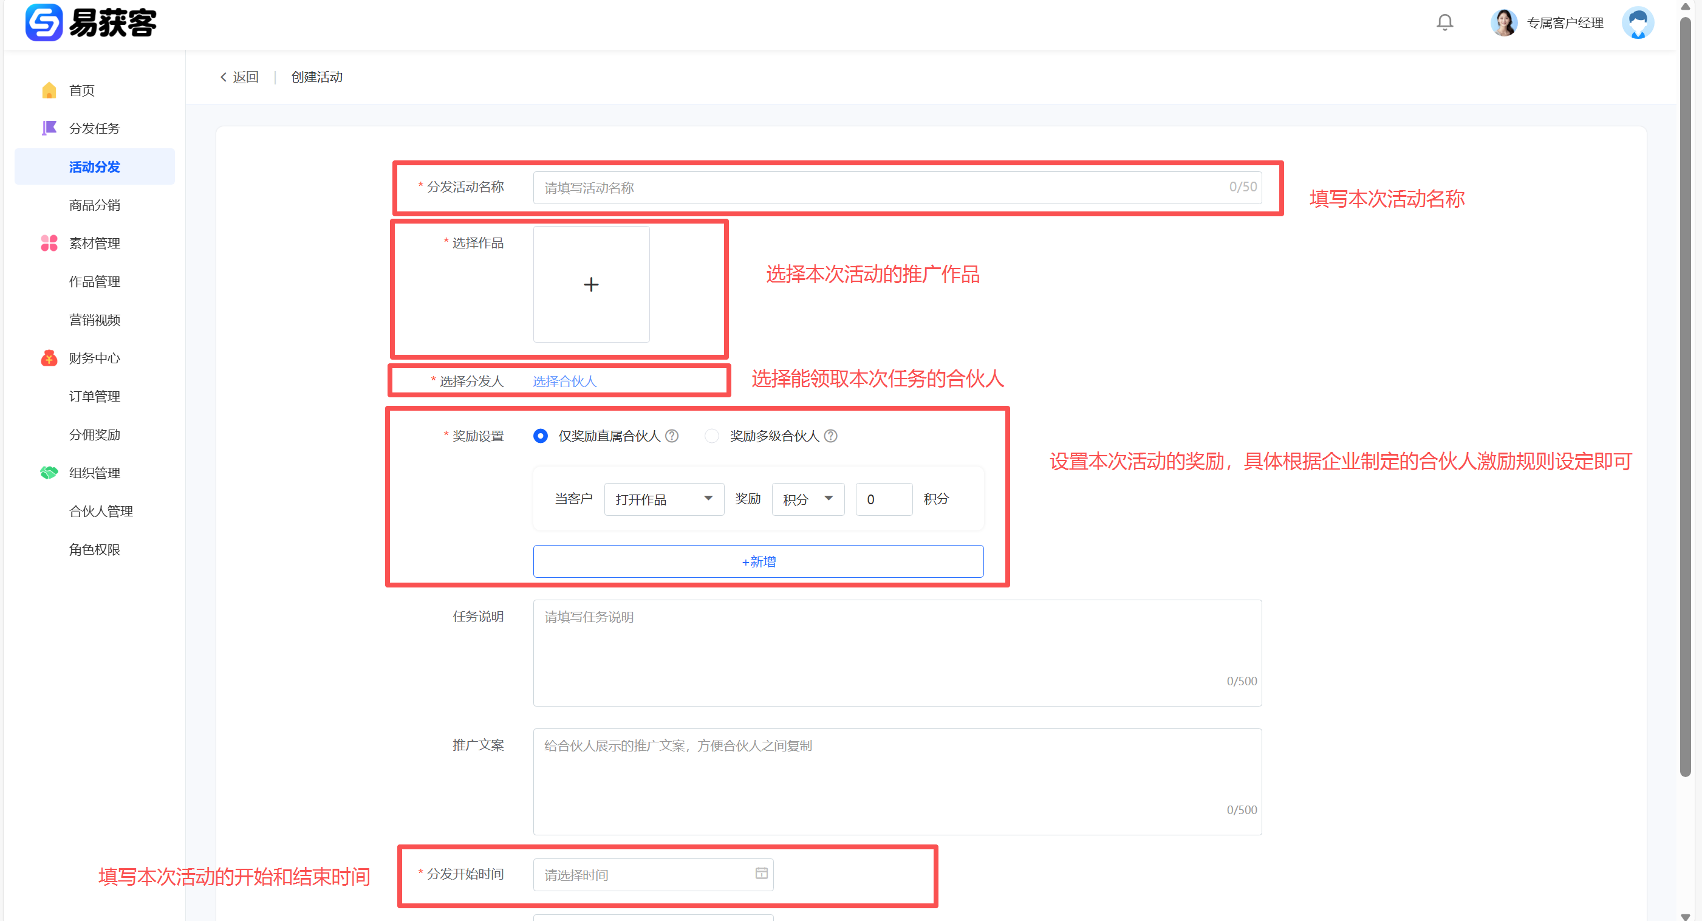Click the home house icon in sidebar
The image size is (1702, 921).
(x=49, y=90)
